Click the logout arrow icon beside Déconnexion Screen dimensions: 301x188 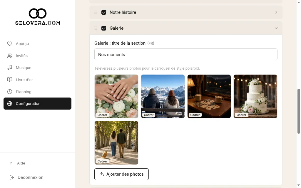(12, 177)
